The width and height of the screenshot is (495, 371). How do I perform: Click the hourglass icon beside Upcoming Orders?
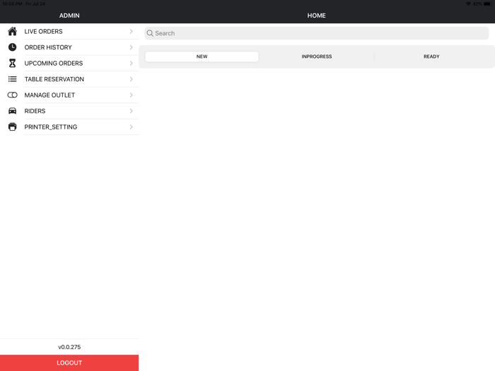12,63
